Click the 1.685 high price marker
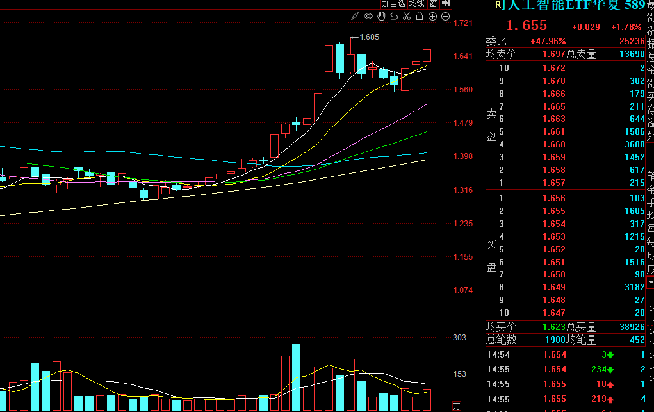 pyautogui.click(x=369, y=37)
